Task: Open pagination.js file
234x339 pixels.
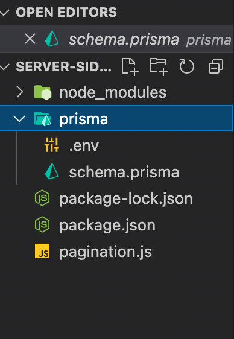Action: click(106, 252)
